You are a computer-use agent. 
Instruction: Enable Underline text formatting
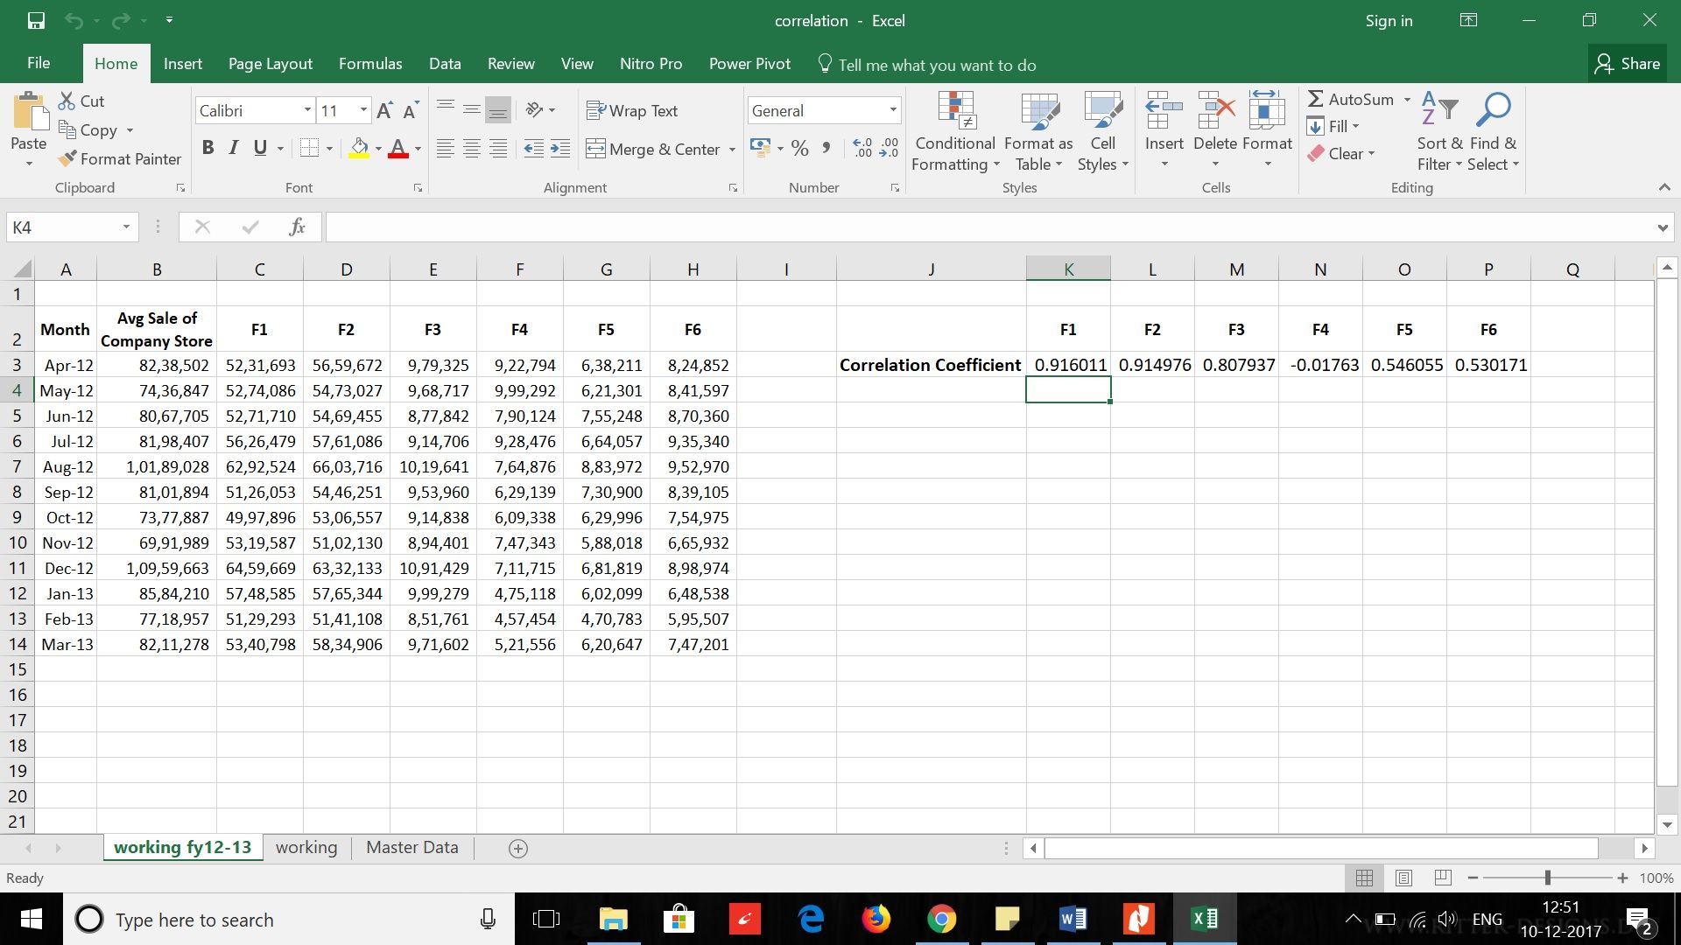[x=258, y=146]
